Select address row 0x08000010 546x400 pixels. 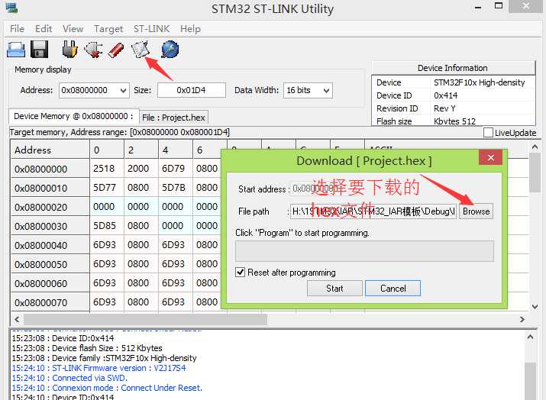[50, 188]
